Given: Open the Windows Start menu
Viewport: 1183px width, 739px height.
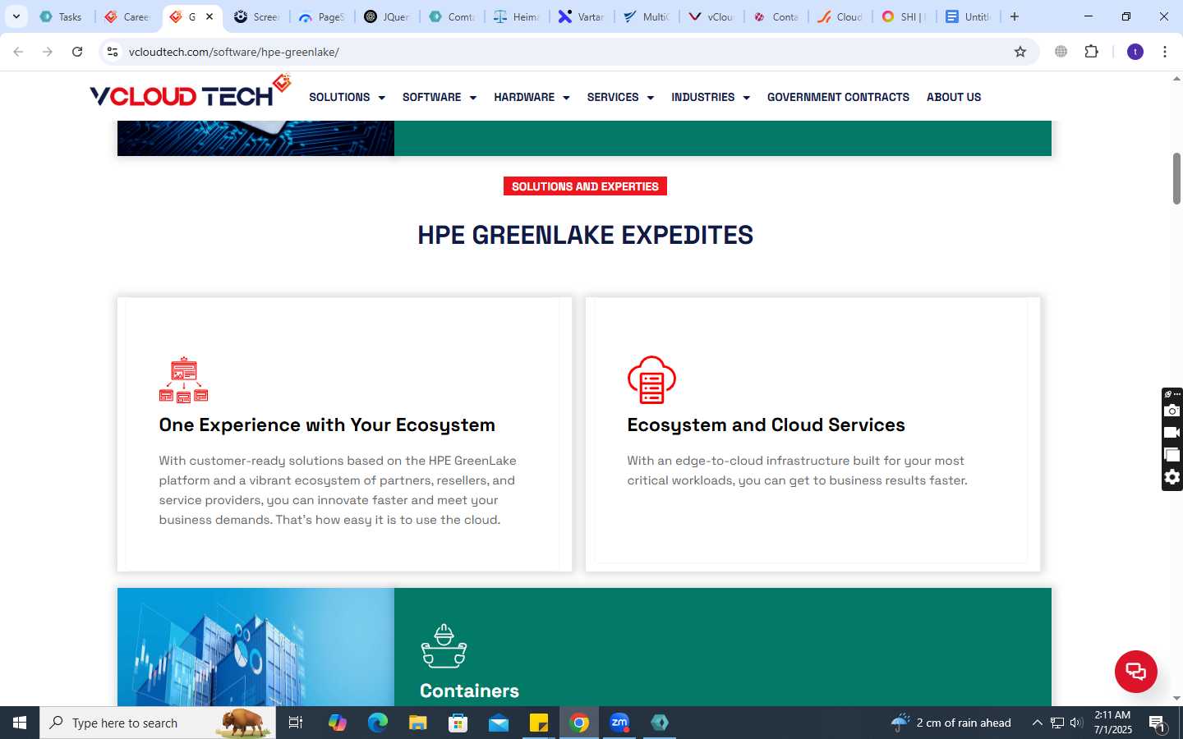Looking at the screenshot, I should (x=20, y=723).
